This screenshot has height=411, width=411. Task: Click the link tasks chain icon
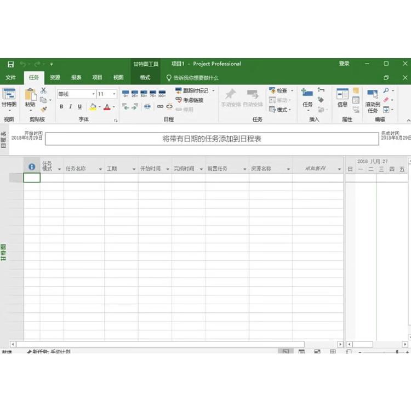point(161,107)
